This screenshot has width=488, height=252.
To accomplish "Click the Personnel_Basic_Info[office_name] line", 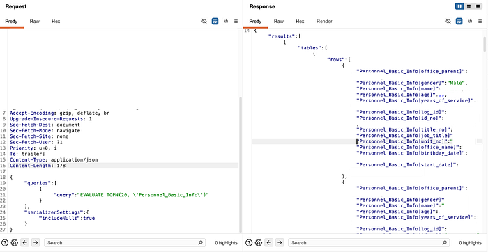I will [409, 148].
